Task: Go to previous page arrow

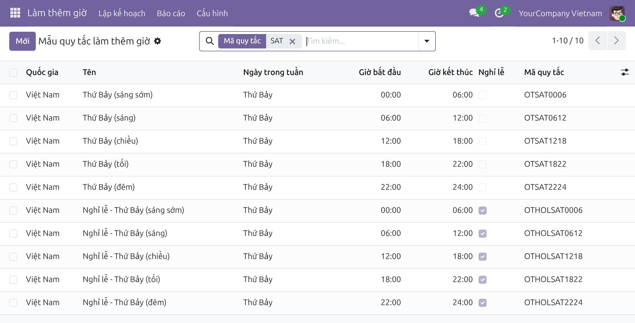Action: click(x=597, y=41)
